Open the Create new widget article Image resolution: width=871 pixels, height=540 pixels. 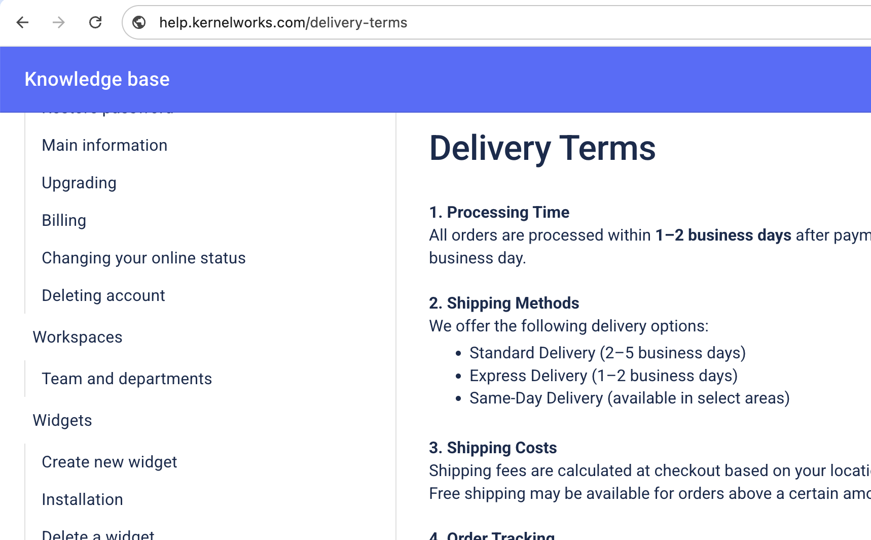pyautogui.click(x=110, y=462)
